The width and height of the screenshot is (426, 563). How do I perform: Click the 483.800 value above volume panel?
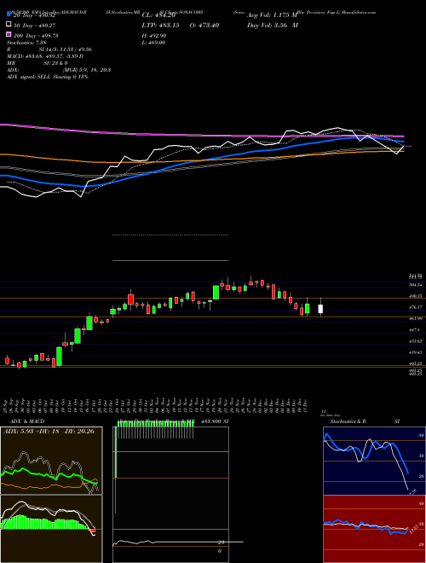(210, 421)
